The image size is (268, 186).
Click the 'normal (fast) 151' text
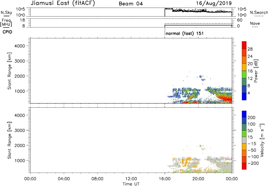pos(185,33)
